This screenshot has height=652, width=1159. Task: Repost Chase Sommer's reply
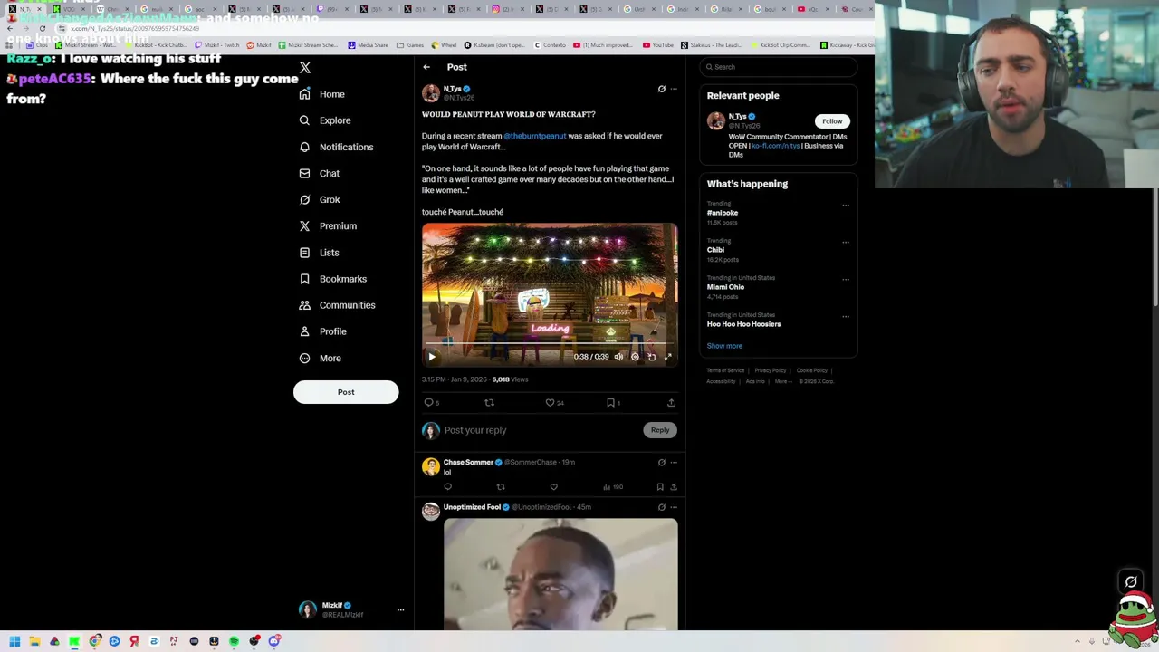pos(500,487)
